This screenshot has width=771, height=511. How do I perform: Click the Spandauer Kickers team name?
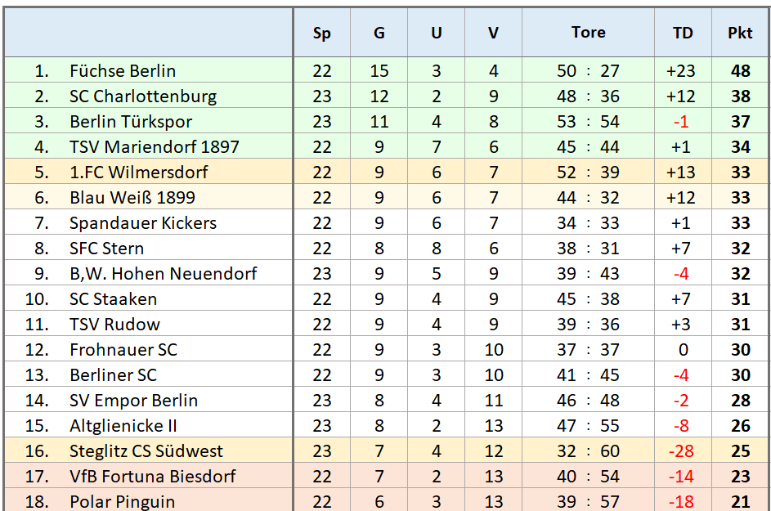(x=143, y=223)
